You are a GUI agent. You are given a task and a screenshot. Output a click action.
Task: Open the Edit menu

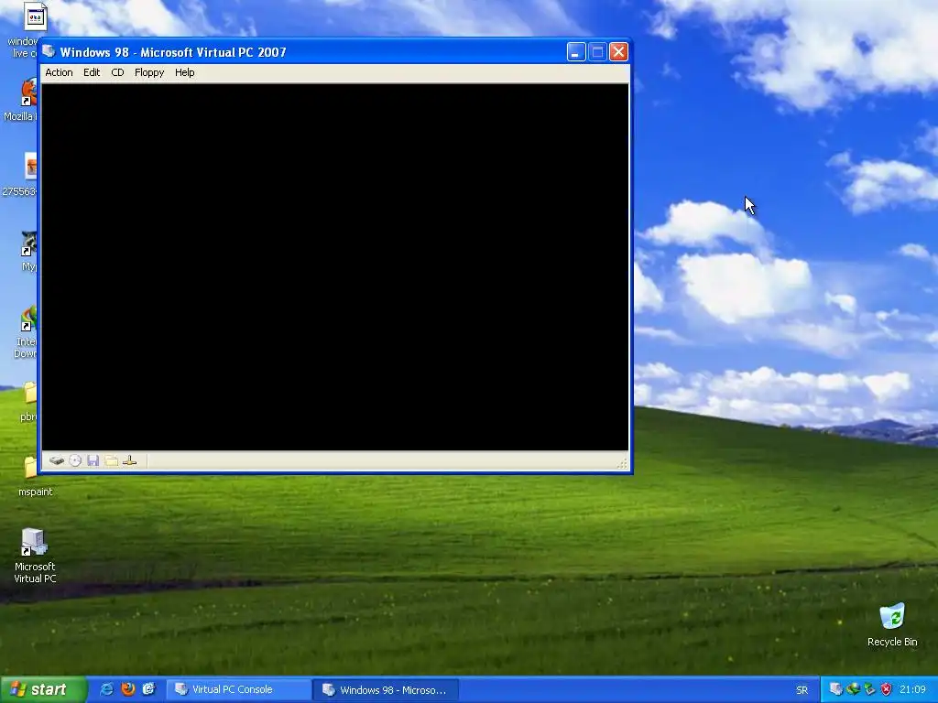coord(92,72)
